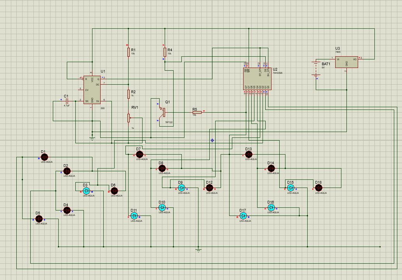Click the lit aqua LED D15
Image resolution: width=402 pixels, height=280 pixels.
click(291, 188)
